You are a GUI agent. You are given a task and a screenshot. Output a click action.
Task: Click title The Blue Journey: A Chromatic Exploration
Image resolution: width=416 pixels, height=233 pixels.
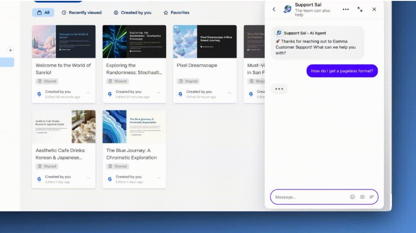coord(132,154)
